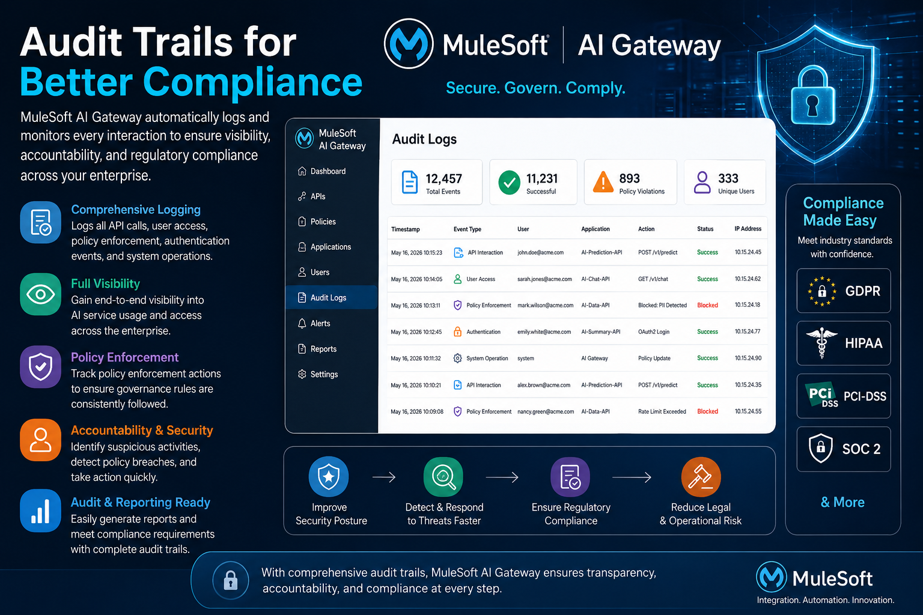This screenshot has height=615, width=923.
Task: Click the Authentication lock icon in emily.white row
Action: 458,332
